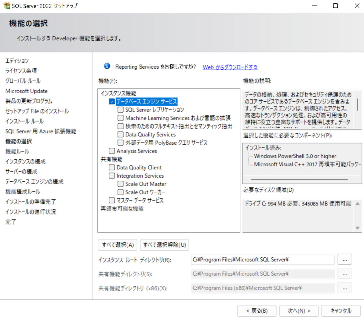
Task: Minimize the SQL Server 2022 setup window
Action: click(314, 5)
